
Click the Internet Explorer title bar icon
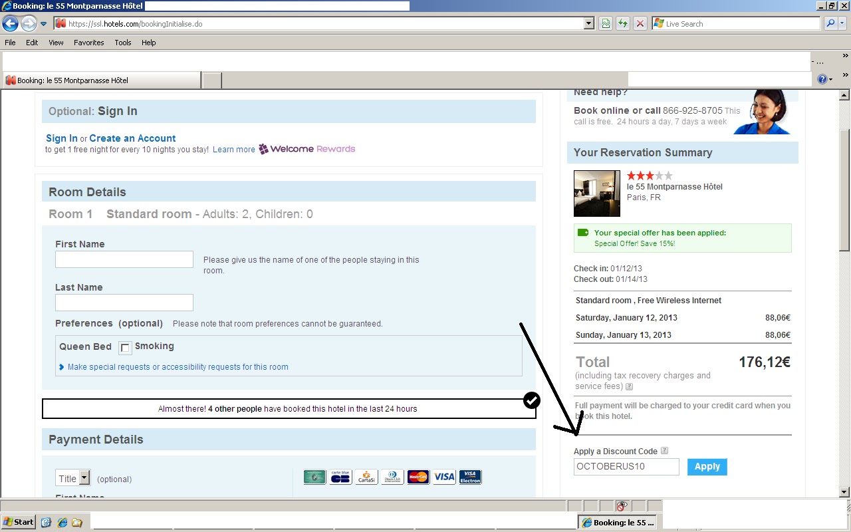pyautogui.click(x=7, y=6)
